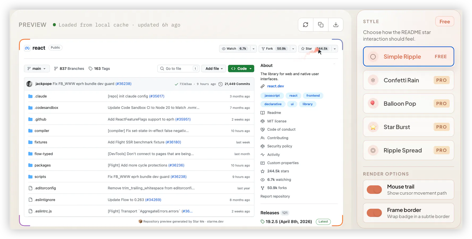Click the folder icon for packages
This screenshot has width=472, height=239.
[30, 165]
